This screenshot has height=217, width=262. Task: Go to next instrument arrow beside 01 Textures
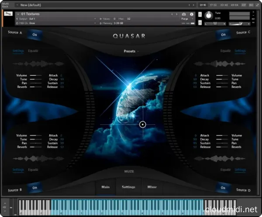pos(176,14)
